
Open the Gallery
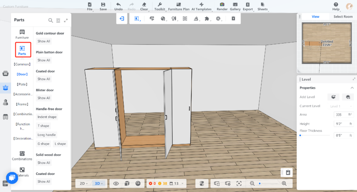click(x=235, y=7)
